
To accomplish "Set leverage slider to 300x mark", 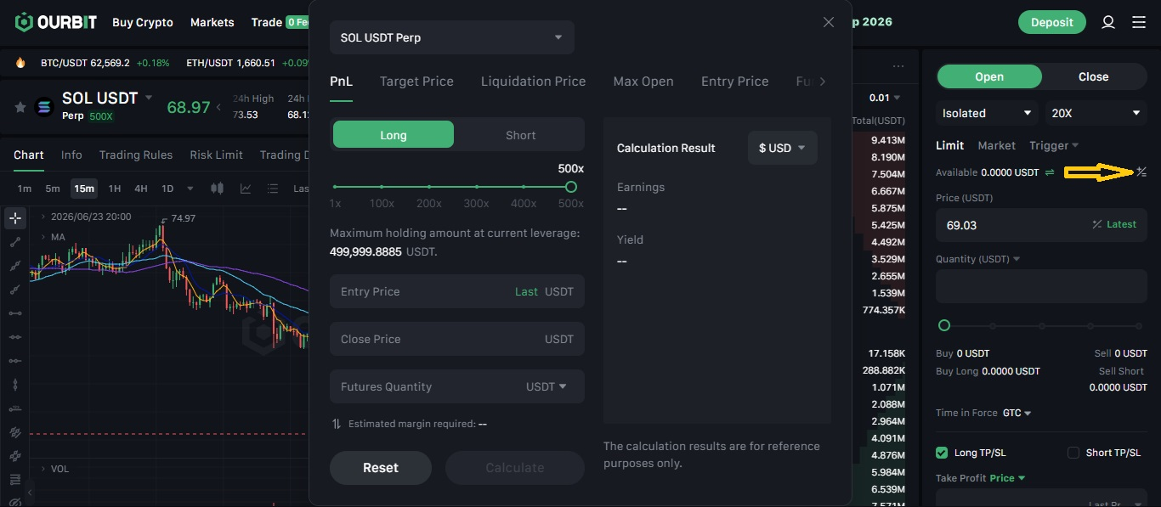I will point(476,187).
